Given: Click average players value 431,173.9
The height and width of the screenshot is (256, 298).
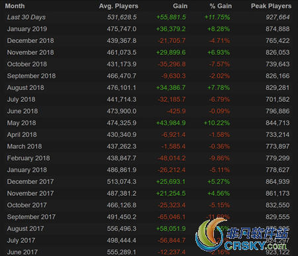Looking at the screenshot, I should 122,64.
